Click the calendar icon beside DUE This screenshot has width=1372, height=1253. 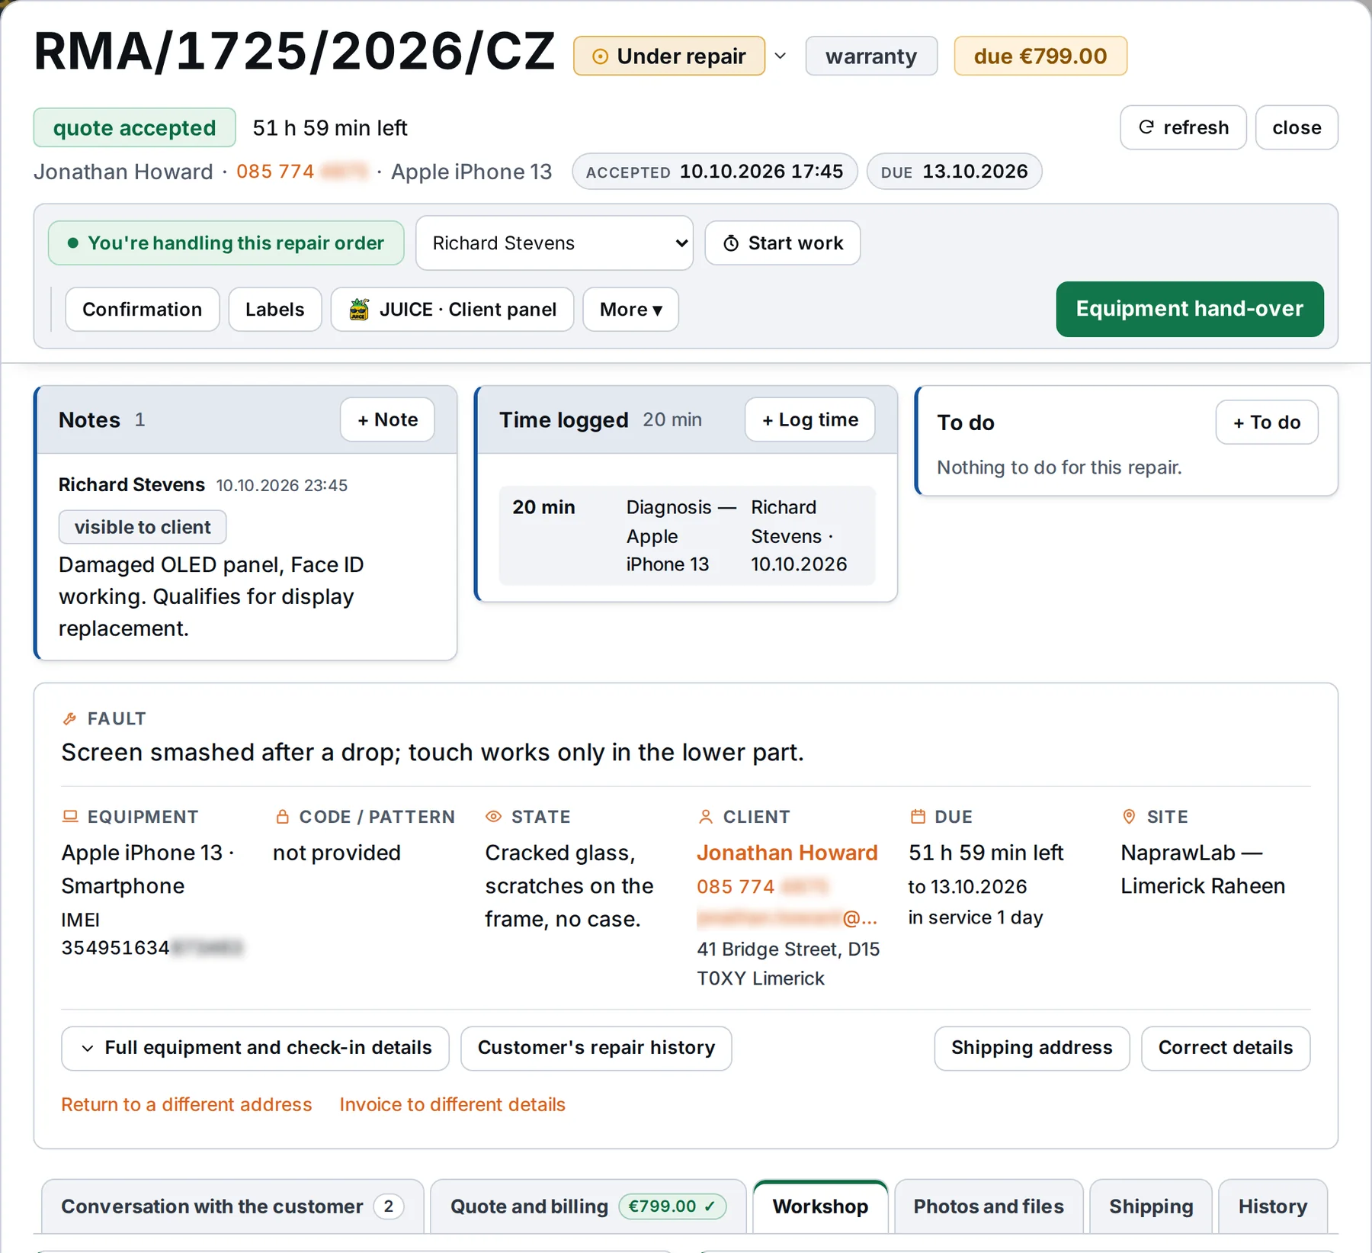tap(918, 817)
